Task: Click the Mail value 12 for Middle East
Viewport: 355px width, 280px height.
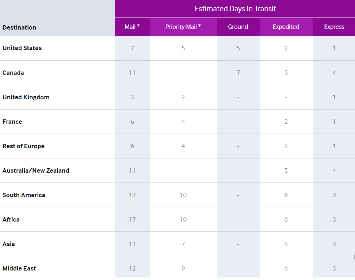Action: (x=132, y=268)
